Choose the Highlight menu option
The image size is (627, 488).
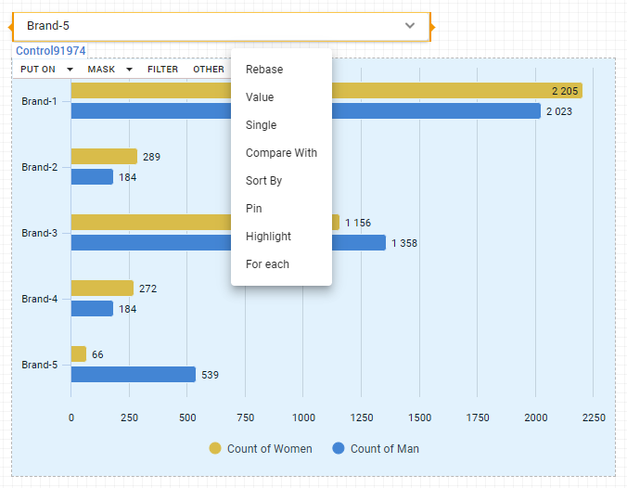pyautogui.click(x=268, y=237)
